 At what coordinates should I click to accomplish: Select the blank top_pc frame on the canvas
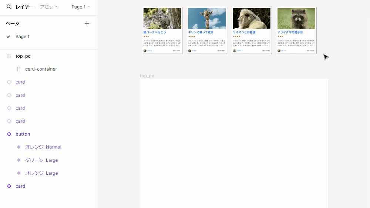(233, 143)
